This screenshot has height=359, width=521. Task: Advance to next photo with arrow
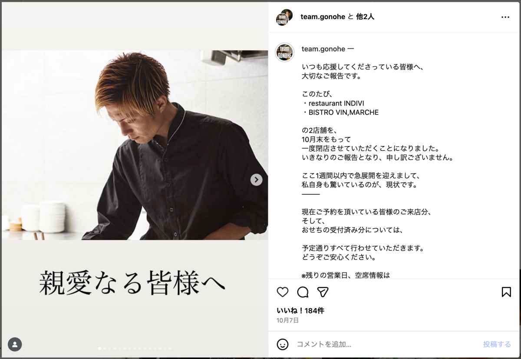[x=257, y=179]
